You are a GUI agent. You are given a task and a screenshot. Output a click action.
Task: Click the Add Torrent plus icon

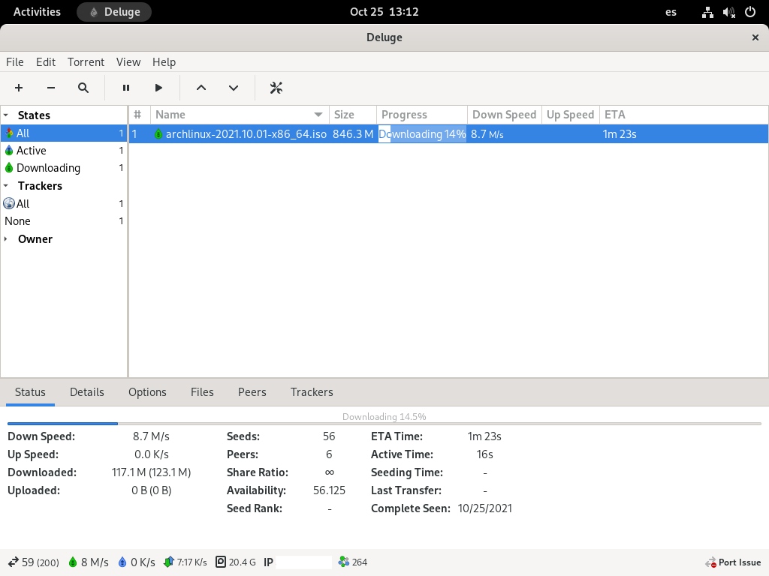[x=19, y=88]
